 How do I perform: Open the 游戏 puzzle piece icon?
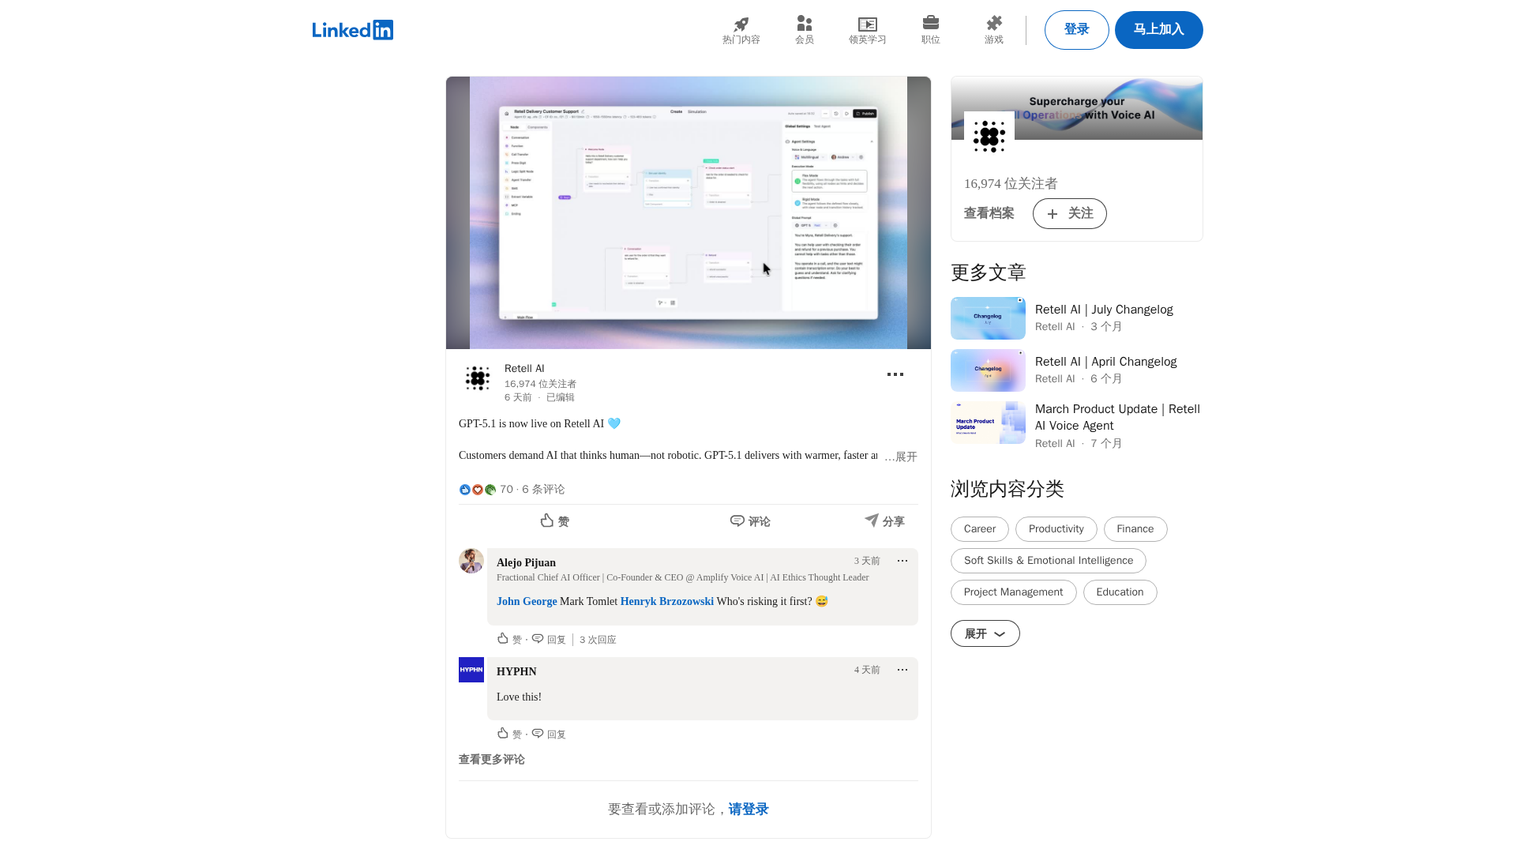[x=993, y=24]
